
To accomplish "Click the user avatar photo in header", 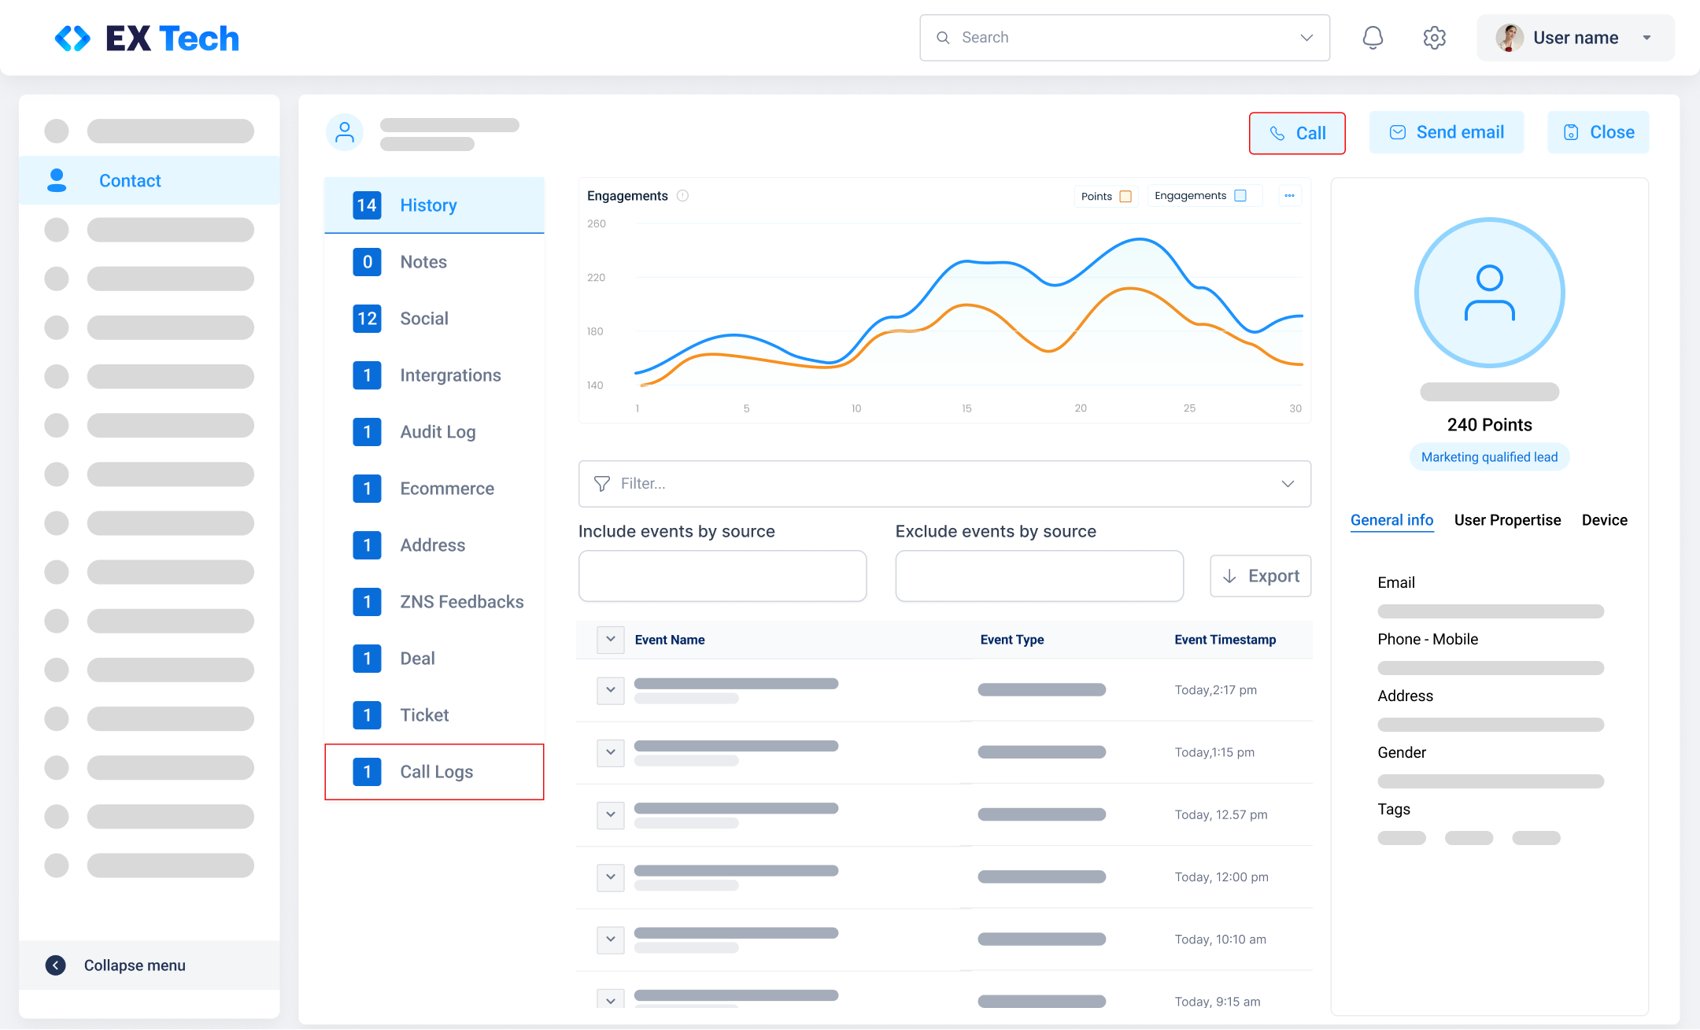I will click(x=1509, y=38).
